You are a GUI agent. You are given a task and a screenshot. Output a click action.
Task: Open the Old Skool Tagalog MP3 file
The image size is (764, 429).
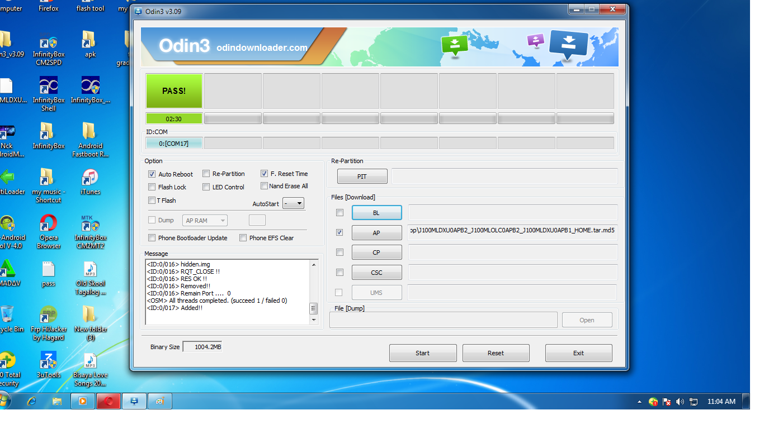90,278
